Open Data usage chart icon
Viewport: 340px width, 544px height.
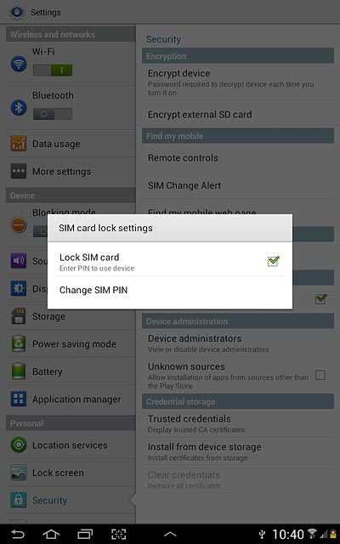tap(19, 144)
